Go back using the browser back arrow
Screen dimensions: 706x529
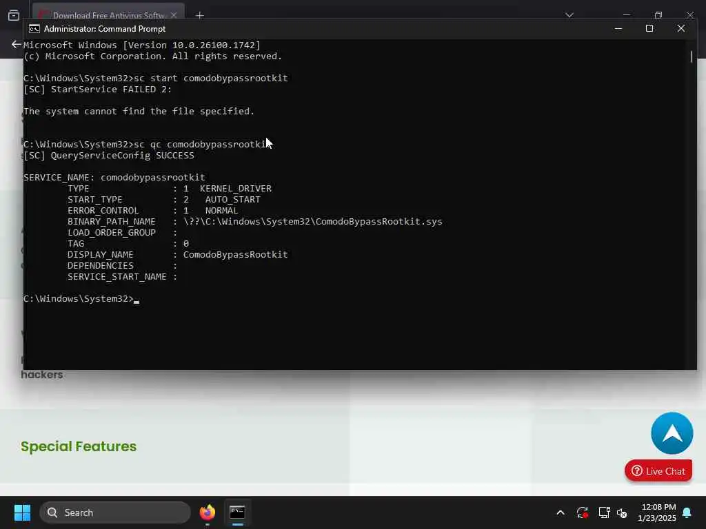click(x=16, y=45)
